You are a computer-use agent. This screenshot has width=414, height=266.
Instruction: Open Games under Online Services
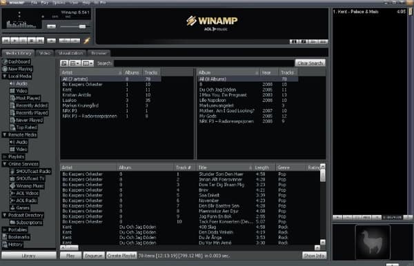20,207
